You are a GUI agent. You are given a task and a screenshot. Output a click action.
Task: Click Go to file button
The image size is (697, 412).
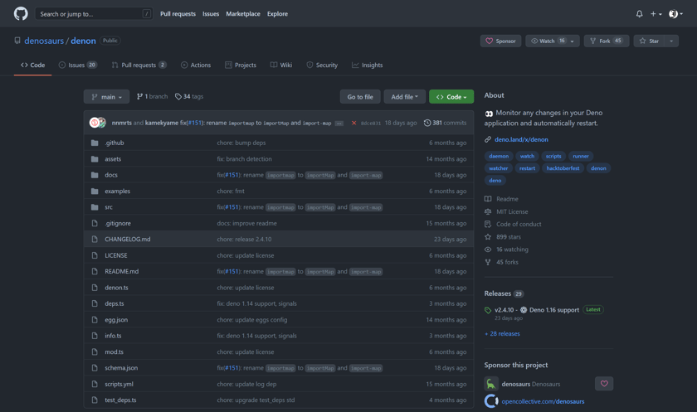click(360, 97)
